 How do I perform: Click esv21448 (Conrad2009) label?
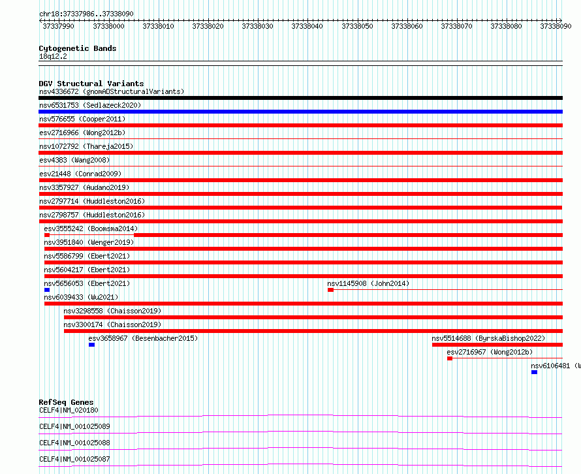pos(80,174)
